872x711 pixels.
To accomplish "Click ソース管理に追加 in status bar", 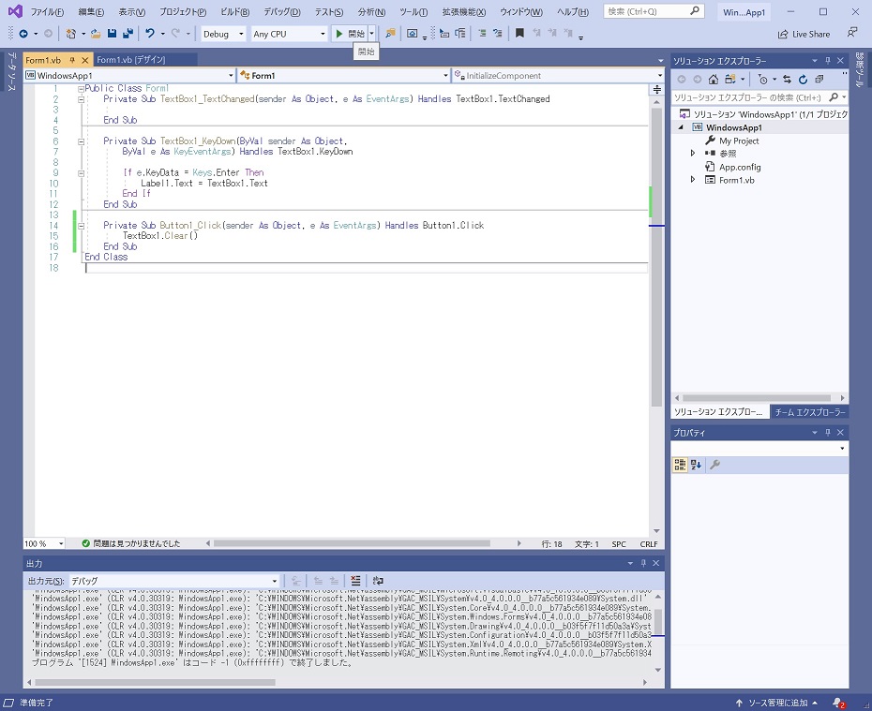I will tap(777, 703).
